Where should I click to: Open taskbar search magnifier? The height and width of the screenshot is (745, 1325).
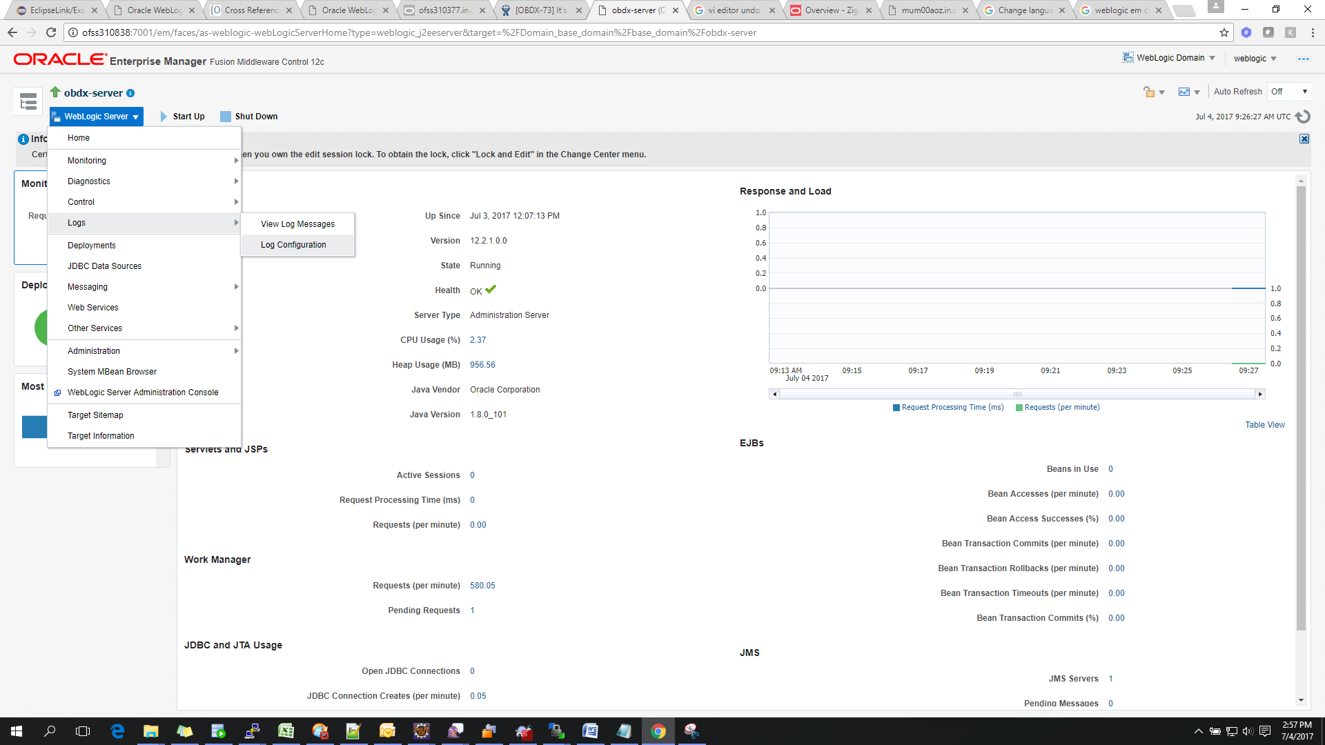pyautogui.click(x=50, y=731)
